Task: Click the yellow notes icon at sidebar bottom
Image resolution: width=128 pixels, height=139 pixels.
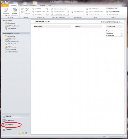Action: pos(20,133)
